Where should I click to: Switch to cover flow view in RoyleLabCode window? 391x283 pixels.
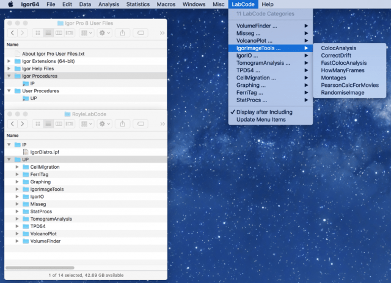point(69,123)
